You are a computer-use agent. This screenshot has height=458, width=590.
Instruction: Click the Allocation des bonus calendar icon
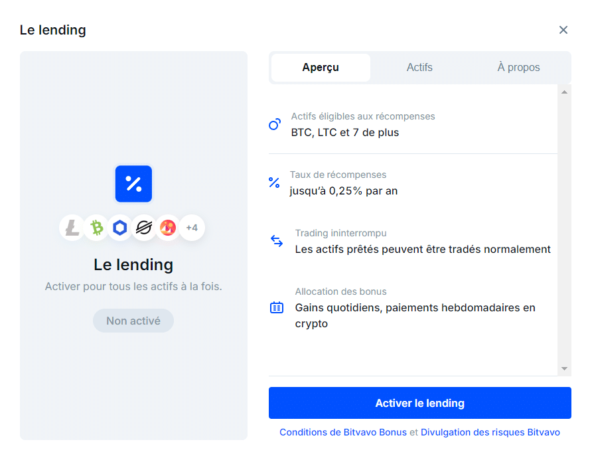[277, 307]
